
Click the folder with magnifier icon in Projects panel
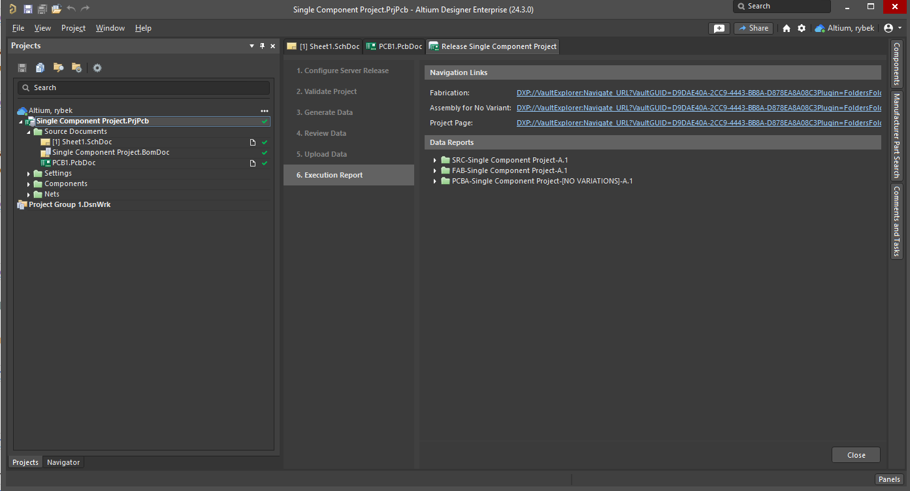pyautogui.click(x=58, y=68)
